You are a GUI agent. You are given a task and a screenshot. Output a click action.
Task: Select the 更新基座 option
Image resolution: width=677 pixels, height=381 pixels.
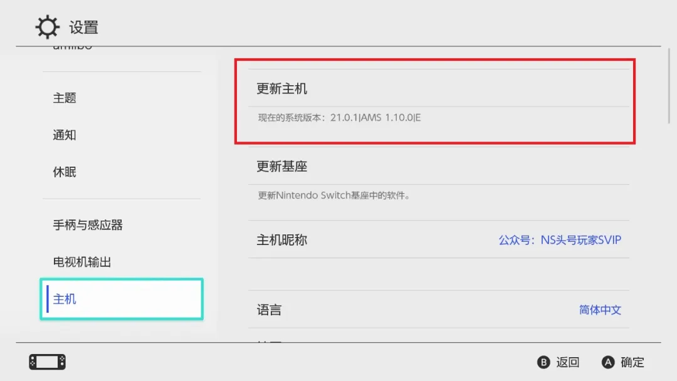coord(282,167)
